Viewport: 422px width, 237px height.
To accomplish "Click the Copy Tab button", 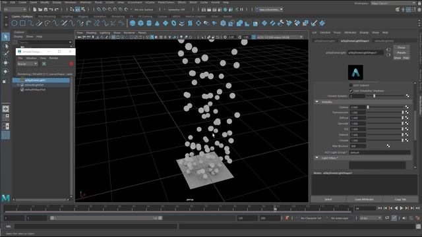I will (400, 199).
